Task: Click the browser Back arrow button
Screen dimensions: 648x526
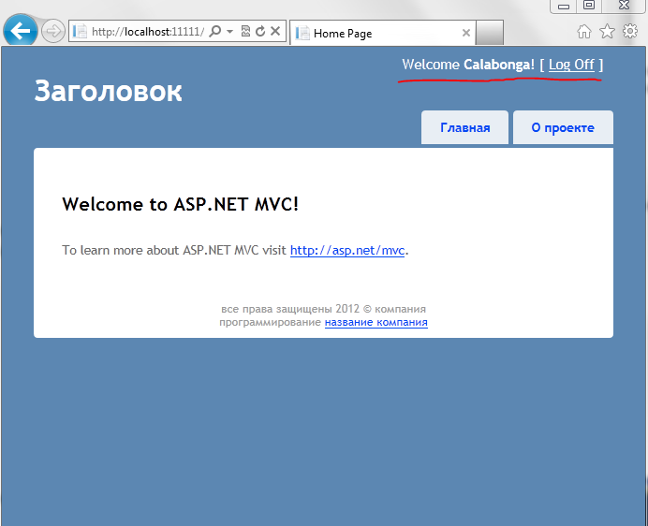Action: point(21,31)
